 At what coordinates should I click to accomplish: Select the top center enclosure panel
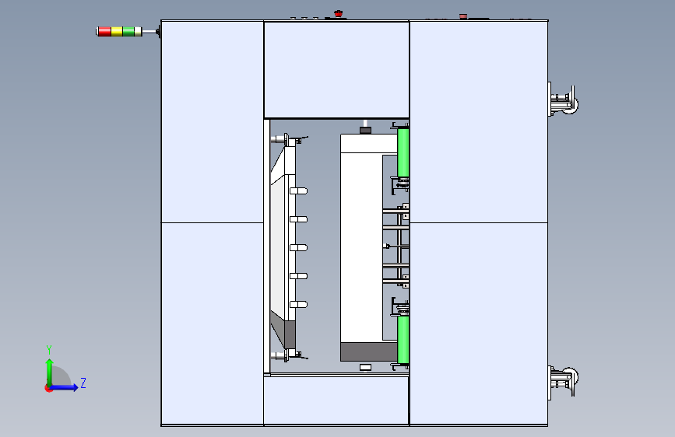click(336, 70)
